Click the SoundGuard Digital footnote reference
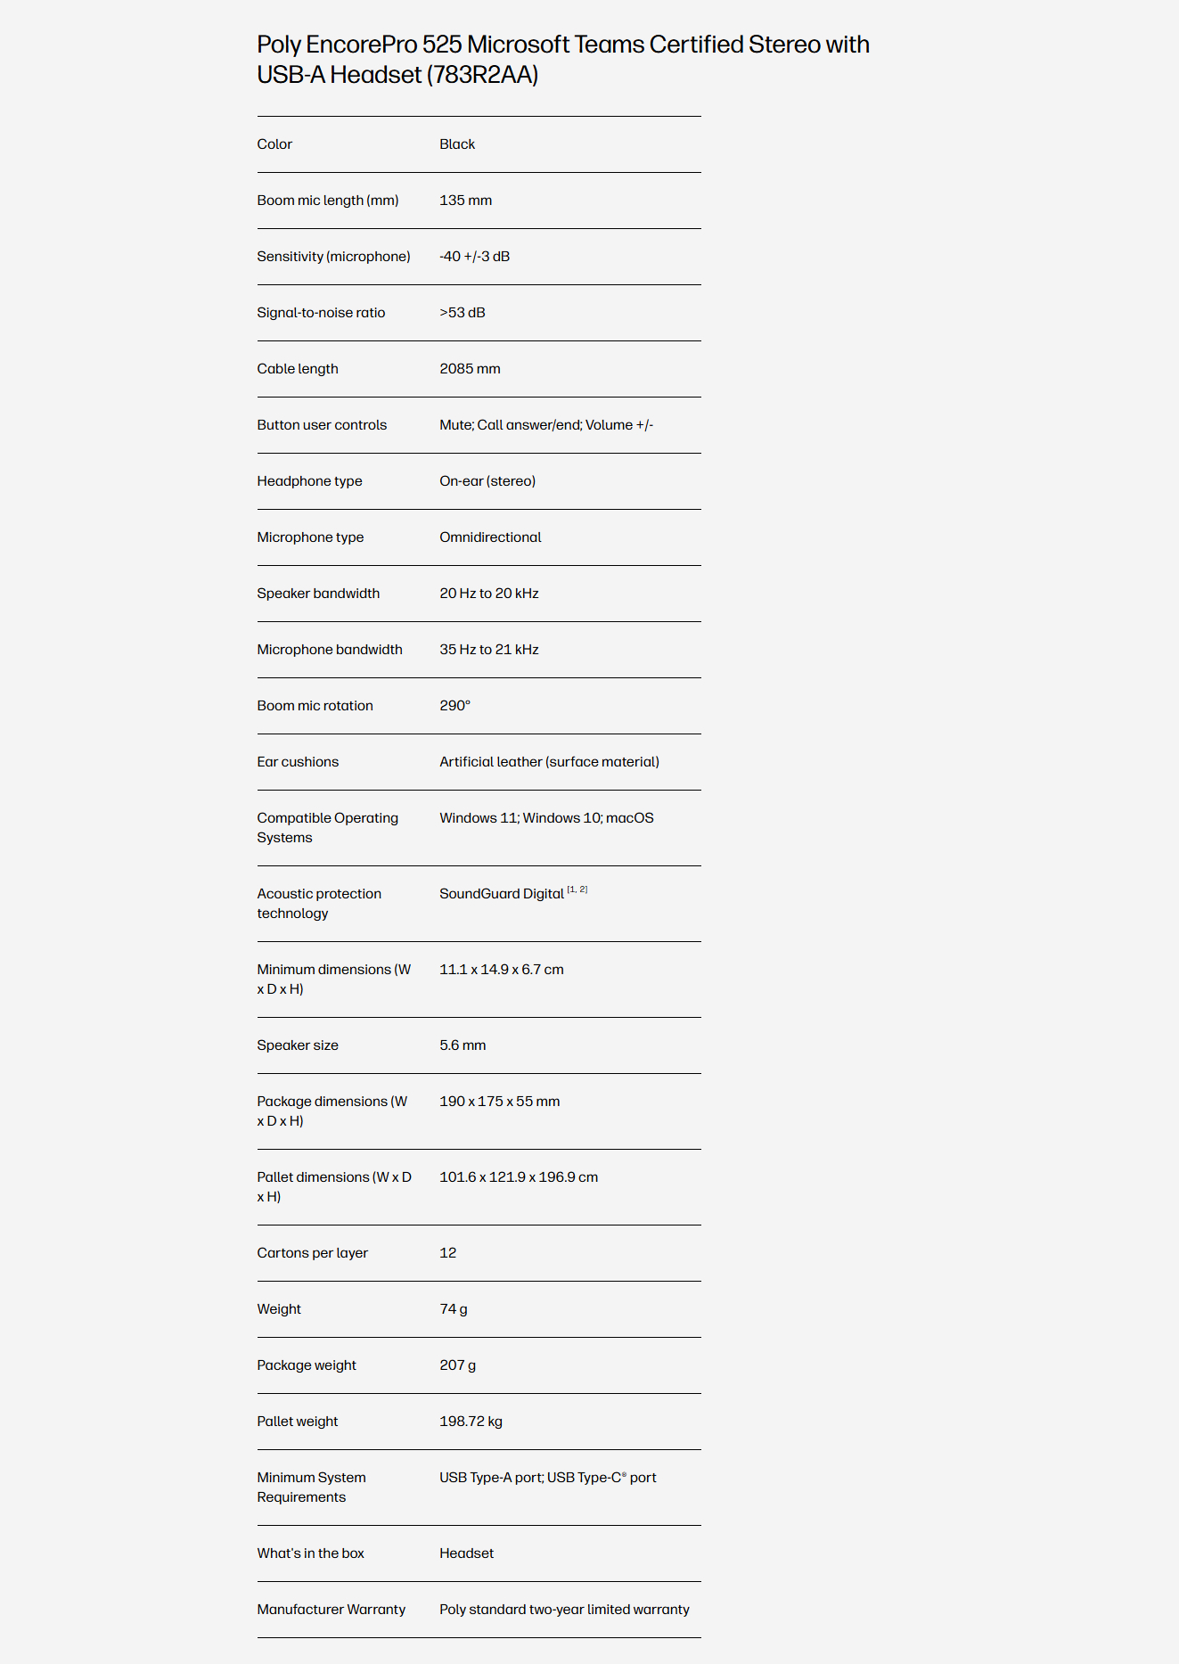 pos(577,889)
